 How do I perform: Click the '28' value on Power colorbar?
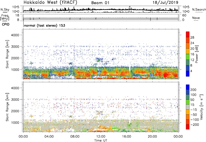pos(192,37)
